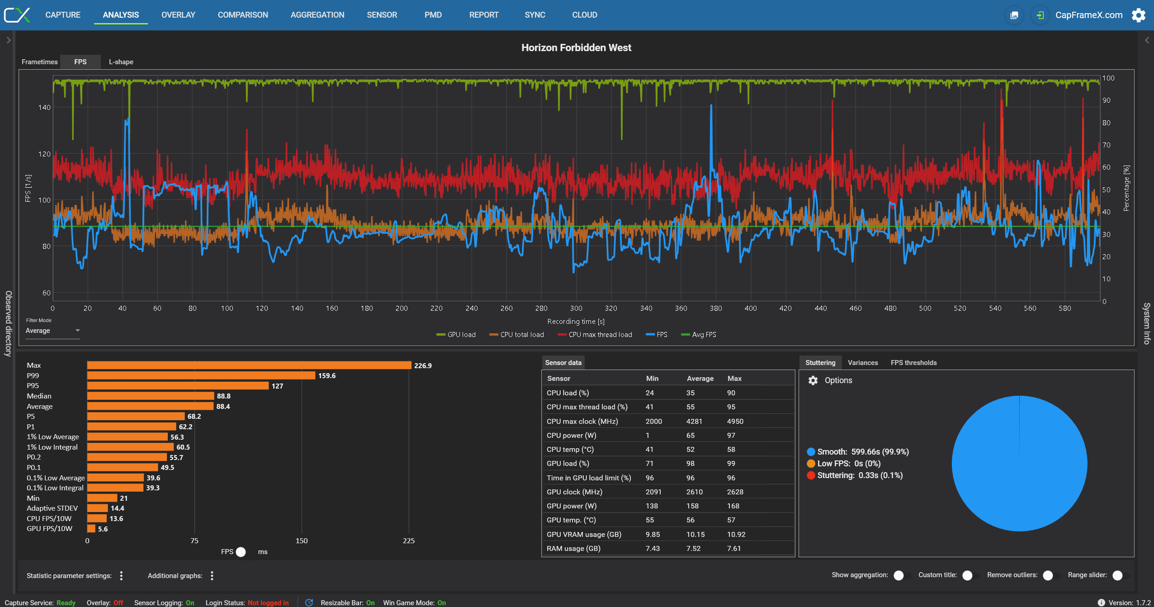Viewport: 1154px width, 607px height.
Task: Go to the SYNC tab
Action: click(x=535, y=15)
